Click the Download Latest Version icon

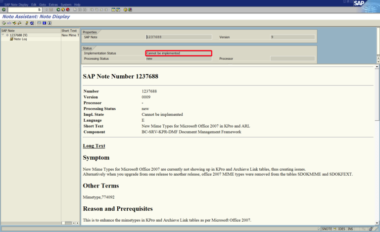coord(9,23)
